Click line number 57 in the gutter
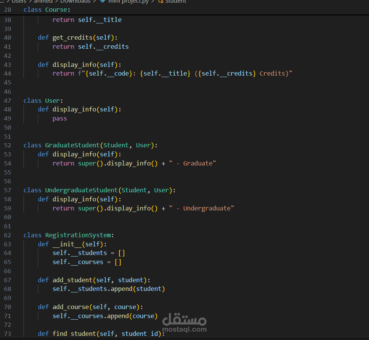Viewport: 369px width, 340px height. [x=8, y=190]
